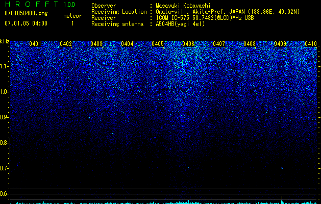This screenshot has height=204, width=321.
Task: Click the 0409 time marker
Action: click(x=280, y=44)
